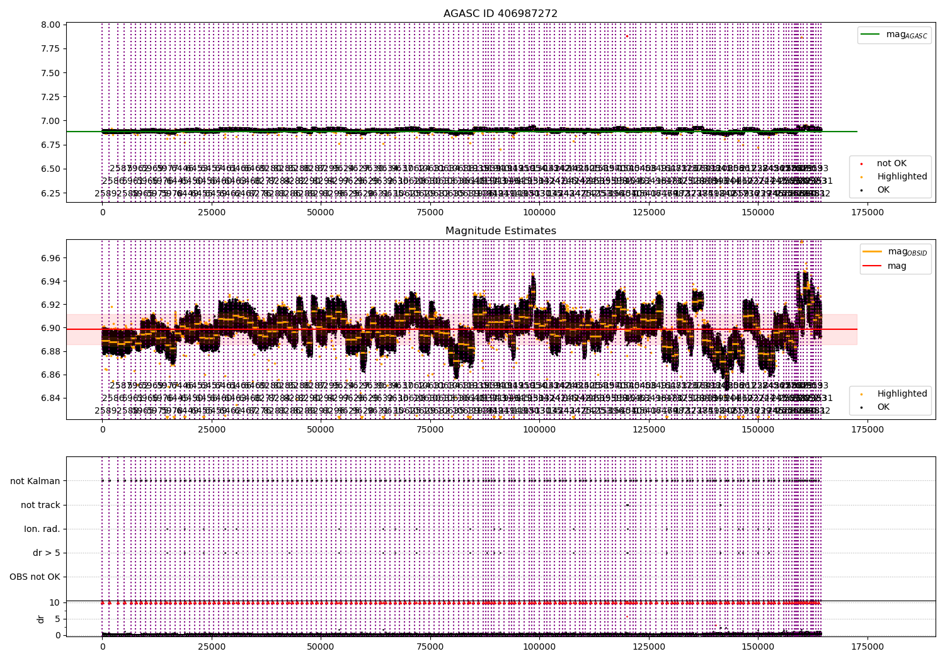Click the 'dr > 5' axis label
The width and height of the screenshot is (945, 661).
[x=47, y=553]
